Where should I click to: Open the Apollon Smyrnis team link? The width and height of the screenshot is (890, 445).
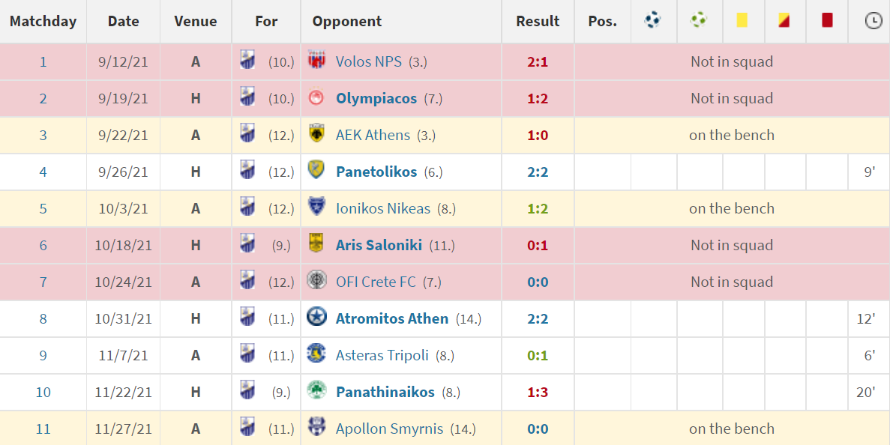pyautogui.click(x=389, y=429)
